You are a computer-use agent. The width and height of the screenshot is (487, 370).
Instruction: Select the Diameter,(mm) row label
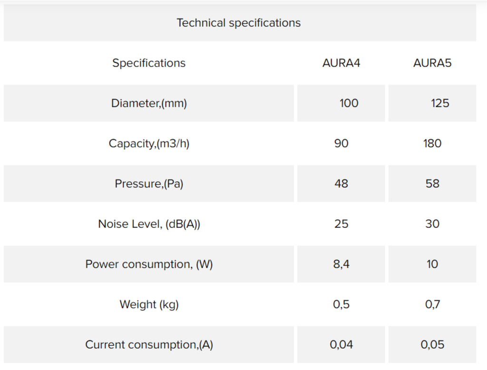149,103
